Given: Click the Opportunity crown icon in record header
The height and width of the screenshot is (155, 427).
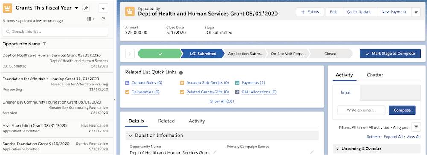Looking at the screenshot, I should (130, 11).
